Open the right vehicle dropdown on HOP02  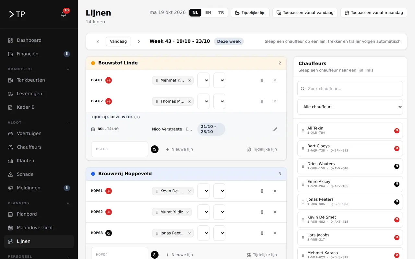(219, 212)
